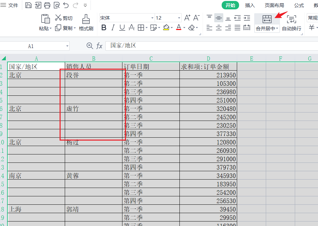Click the Merge and Center (合并居中) icon
The height and width of the screenshot is (226, 318).
(x=267, y=19)
